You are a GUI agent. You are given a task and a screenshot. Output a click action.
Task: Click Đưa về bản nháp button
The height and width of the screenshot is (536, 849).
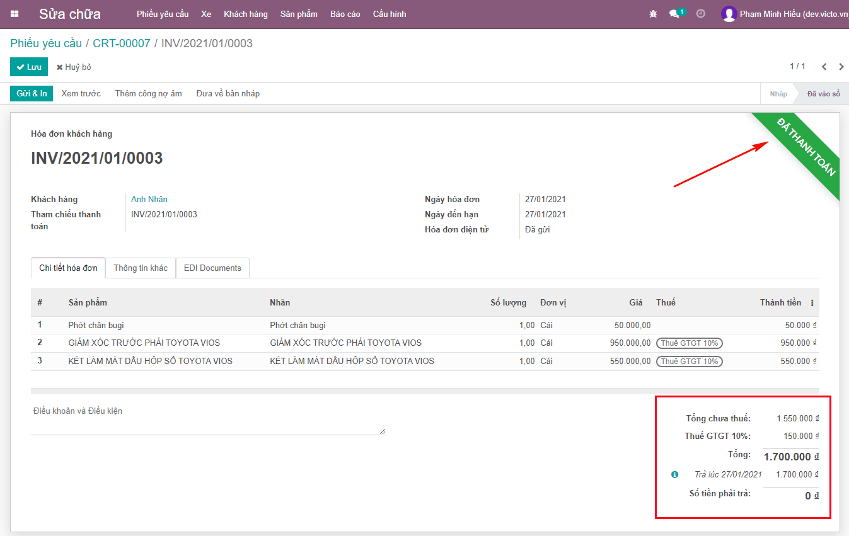pyautogui.click(x=228, y=94)
